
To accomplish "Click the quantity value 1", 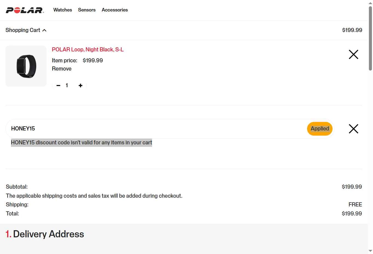I will 67,85.
